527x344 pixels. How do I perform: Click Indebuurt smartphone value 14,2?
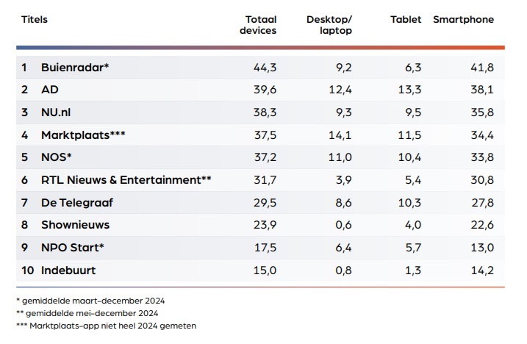(482, 270)
